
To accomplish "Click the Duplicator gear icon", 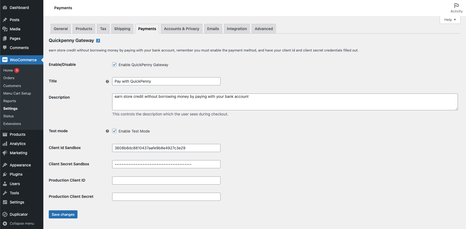I will (5, 214).
